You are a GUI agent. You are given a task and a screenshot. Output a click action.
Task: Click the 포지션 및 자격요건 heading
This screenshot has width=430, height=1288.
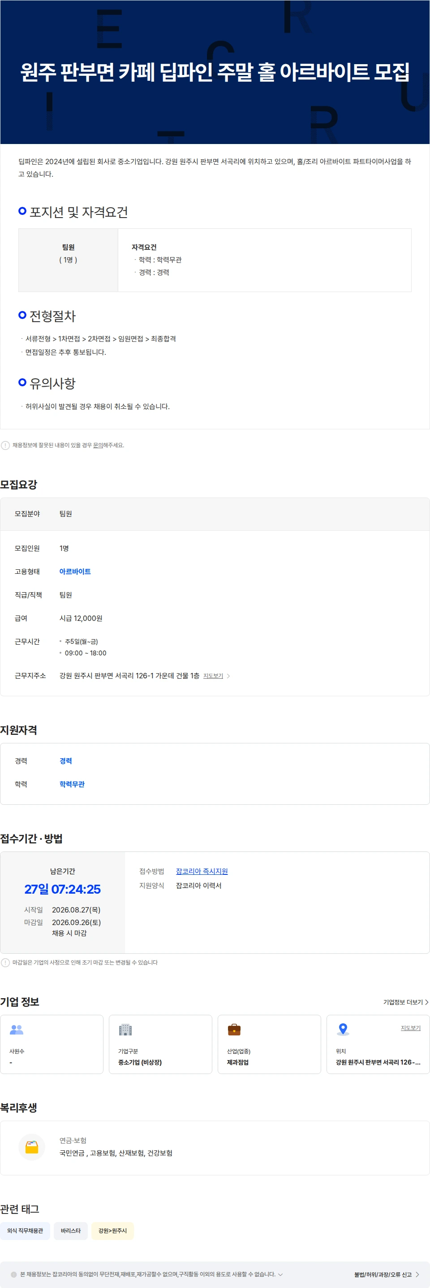[78, 212]
